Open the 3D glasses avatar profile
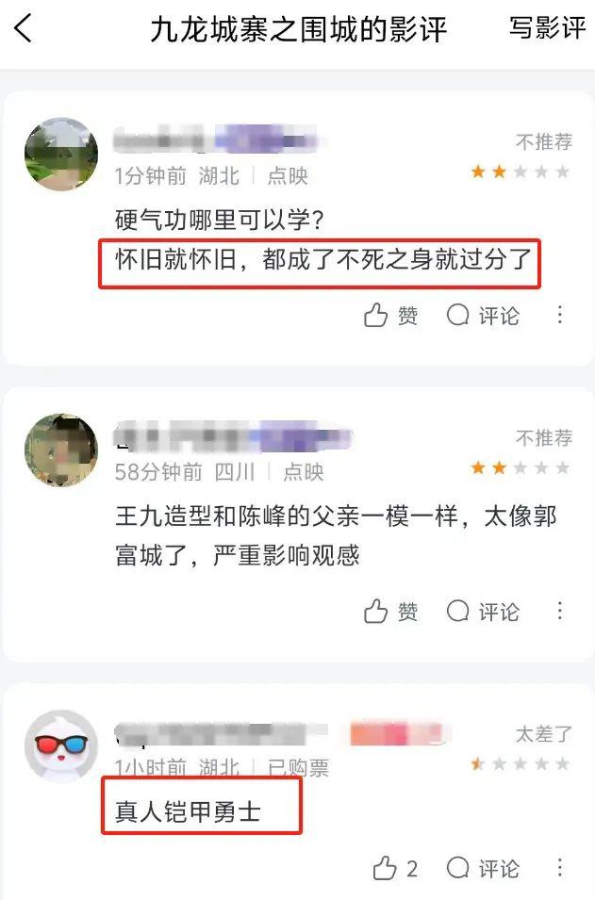Screen dimensions: 595x900 click(x=61, y=746)
